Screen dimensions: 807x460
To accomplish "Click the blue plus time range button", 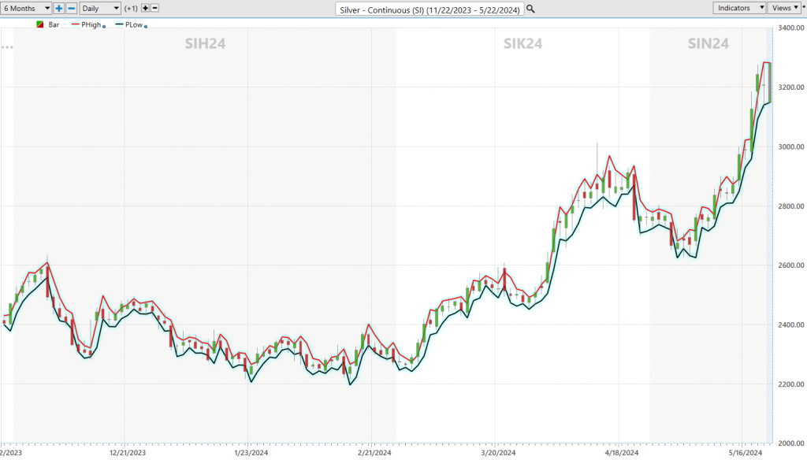I will click(59, 8).
